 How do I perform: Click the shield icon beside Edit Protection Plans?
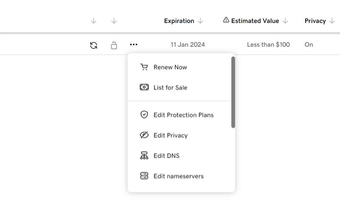[x=144, y=115]
